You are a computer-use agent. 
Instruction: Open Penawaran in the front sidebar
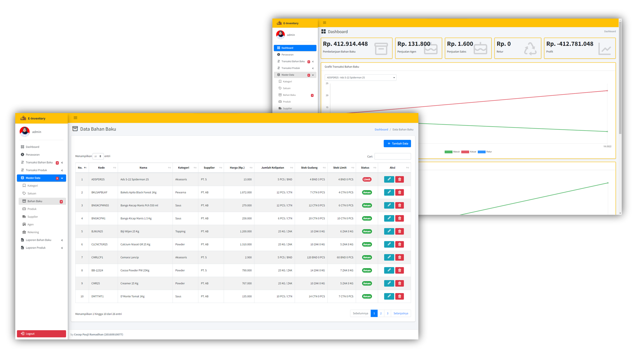coord(33,154)
